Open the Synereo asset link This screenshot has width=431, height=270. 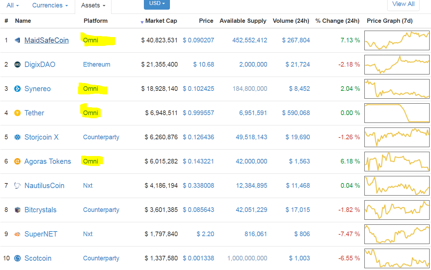[37, 89]
